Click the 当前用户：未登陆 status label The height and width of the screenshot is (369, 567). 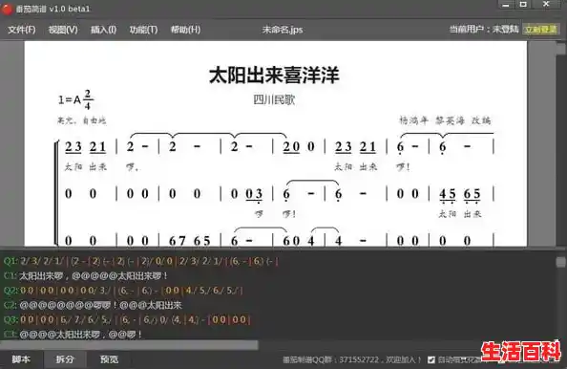(484, 29)
